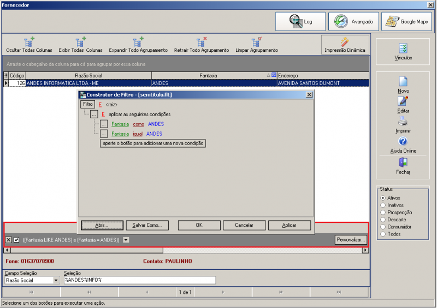Clear grouping with Limpar Agrupamento
437x308 pixels.
click(x=257, y=45)
